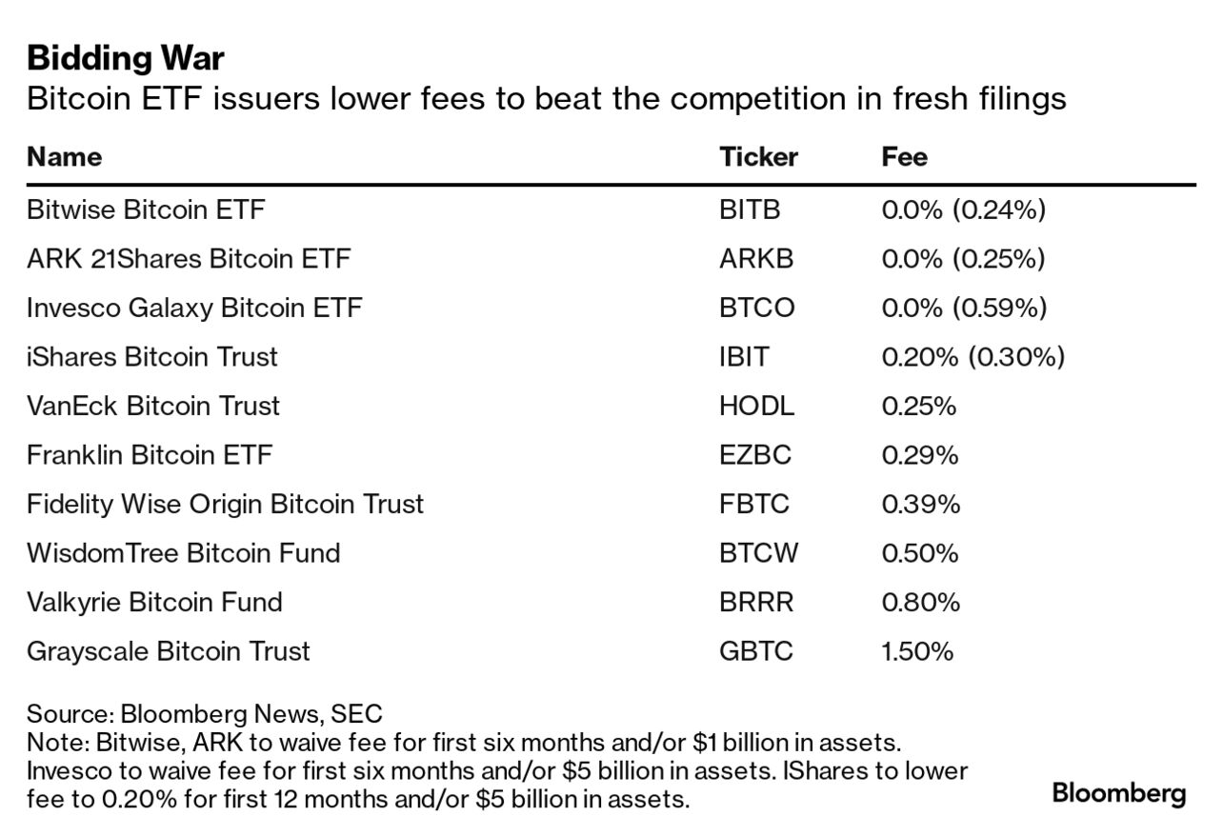Click the Valkyrie 0.80% fee value

click(x=920, y=602)
